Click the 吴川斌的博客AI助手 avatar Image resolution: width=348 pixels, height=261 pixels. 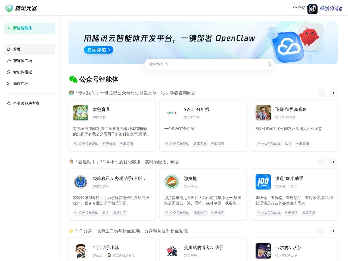pyautogui.click(x=172, y=251)
